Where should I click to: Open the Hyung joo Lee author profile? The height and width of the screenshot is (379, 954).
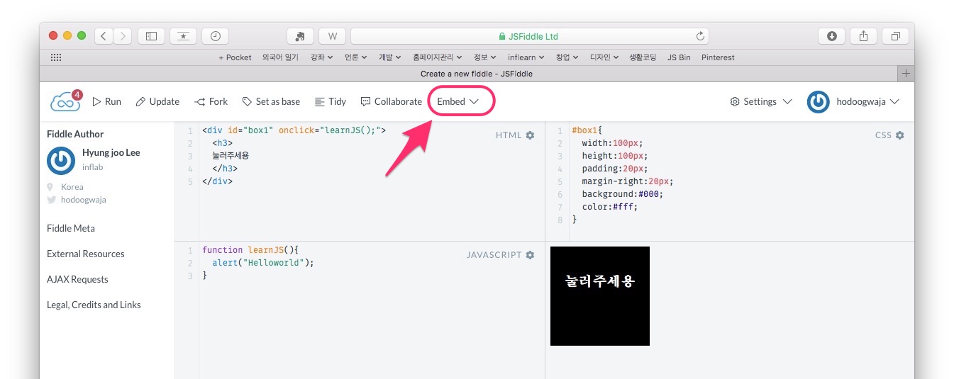click(x=111, y=152)
